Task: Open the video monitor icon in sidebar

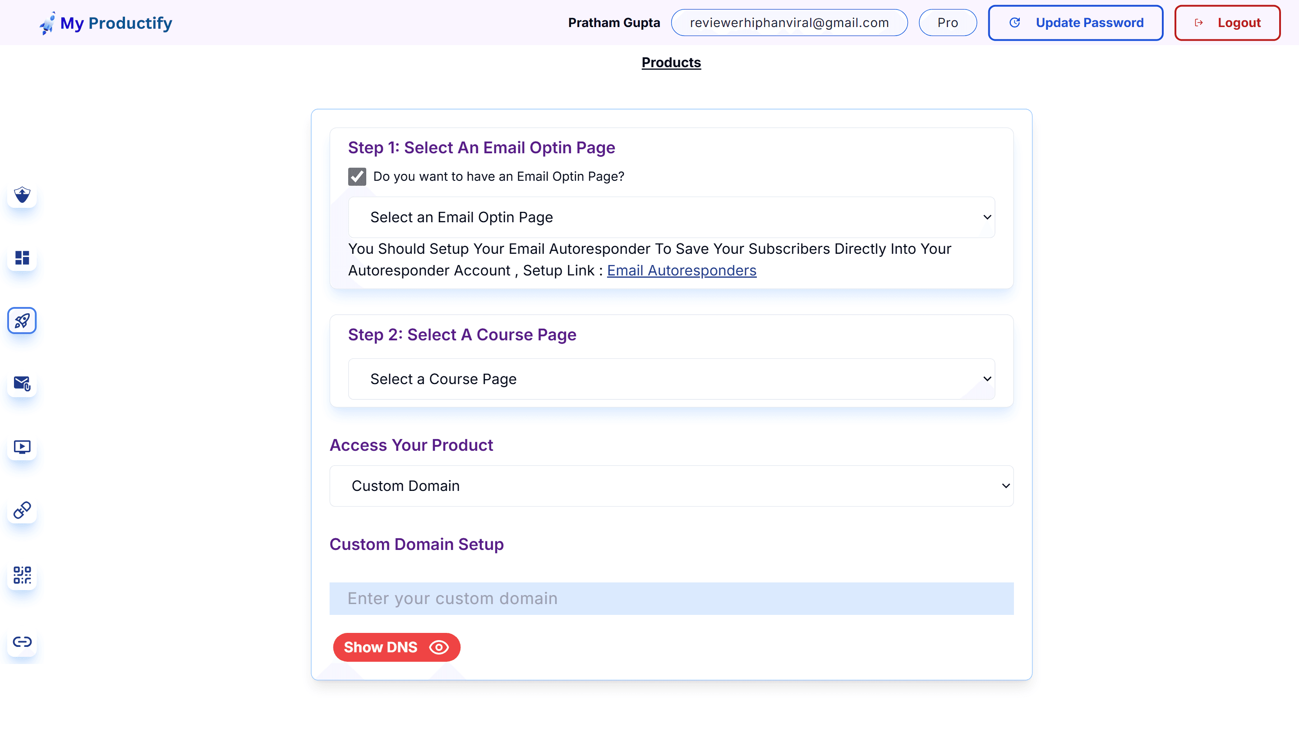Action: 22,447
